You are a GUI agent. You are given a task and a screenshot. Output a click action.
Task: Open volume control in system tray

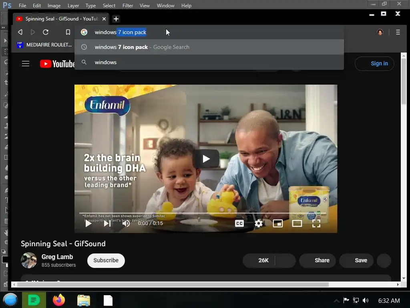pyautogui.click(x=366, y=300)
